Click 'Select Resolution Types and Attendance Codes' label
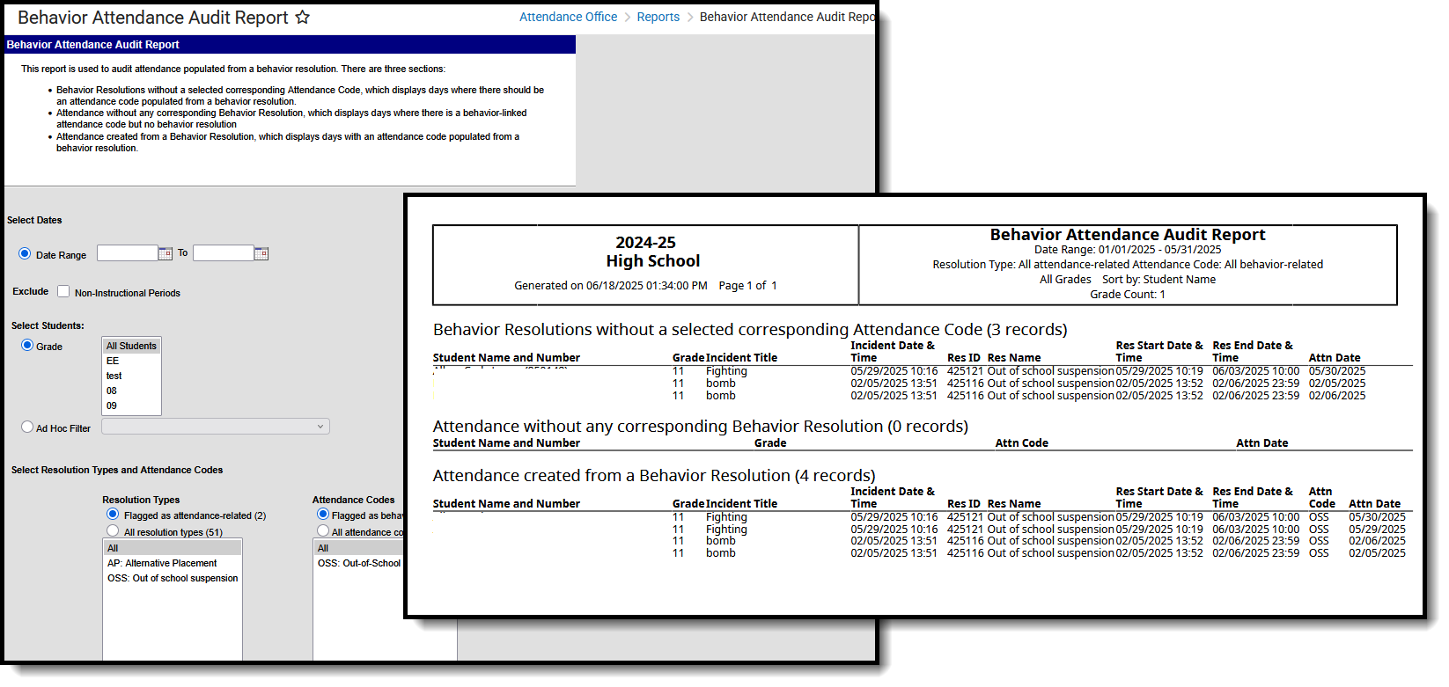This screenshot has width=1449, height=687. [117, 470]
